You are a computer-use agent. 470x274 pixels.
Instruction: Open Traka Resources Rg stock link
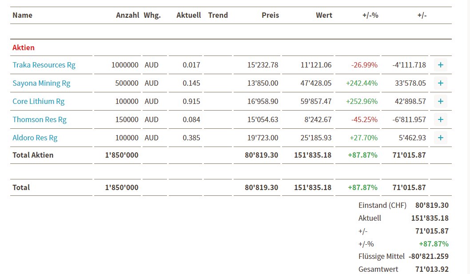tap(44, 65)
